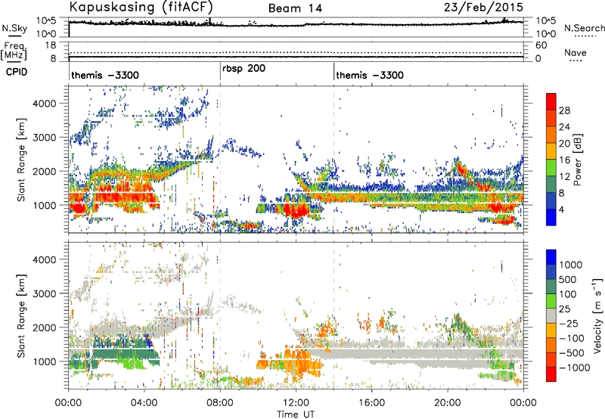The width and height of the screenshot is (605, 419).
Task: Click dashed 08:00 boundary line in velocity panel
Action: pyautogui.click(x=220, y=315)
